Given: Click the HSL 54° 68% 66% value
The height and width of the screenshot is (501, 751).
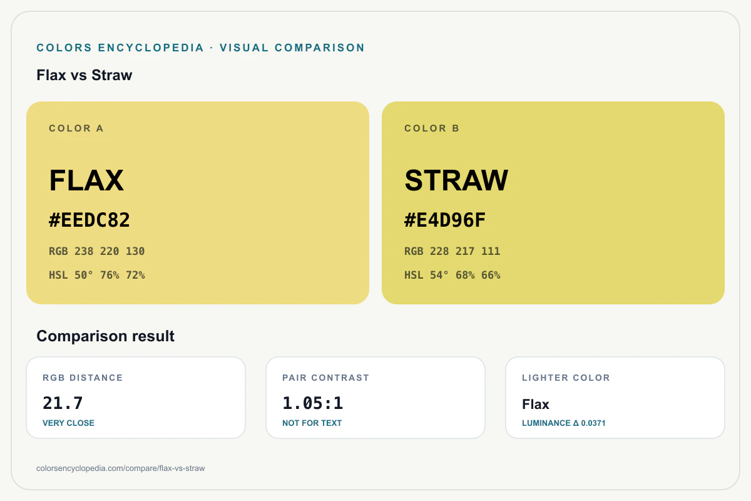Looking at the screenshot, I should (452, 275).
